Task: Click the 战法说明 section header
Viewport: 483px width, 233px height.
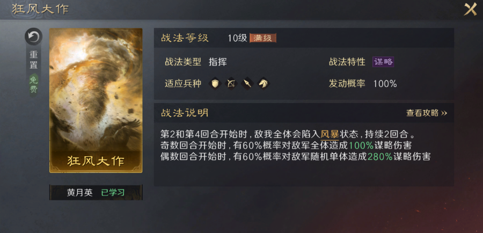Action: [x=185, y=113]
